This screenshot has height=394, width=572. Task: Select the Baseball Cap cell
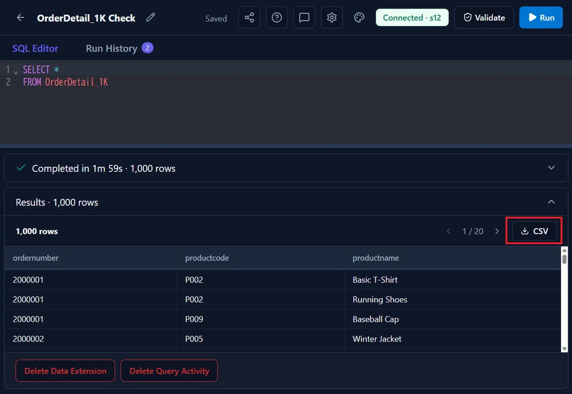click(453, 319)
